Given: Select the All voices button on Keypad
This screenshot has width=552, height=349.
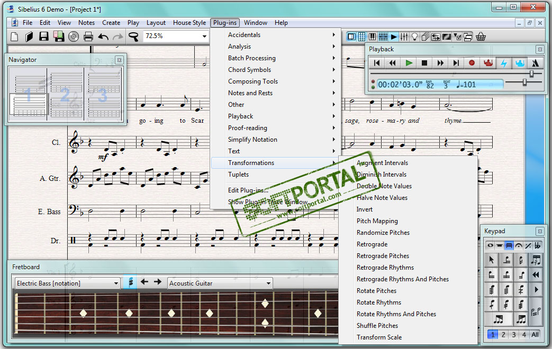Looking at the screenshot, I should point(535,334).
